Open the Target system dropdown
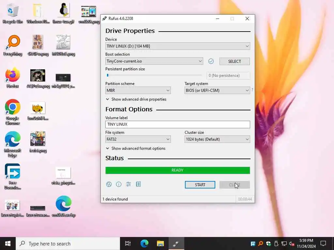Viewport: 334px width, 250px height. [x=217, y=90]
